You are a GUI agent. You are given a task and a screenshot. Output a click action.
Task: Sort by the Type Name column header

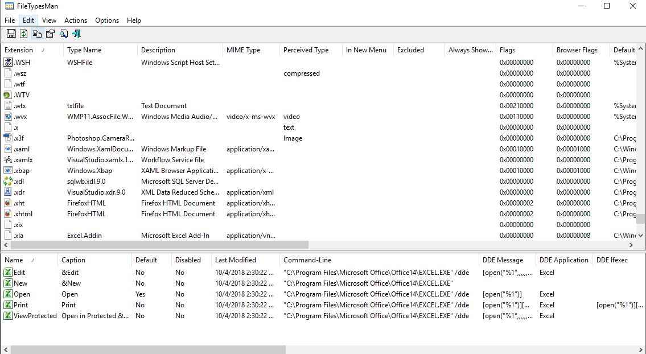100,50
